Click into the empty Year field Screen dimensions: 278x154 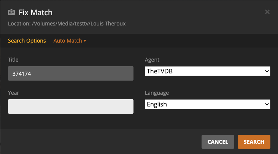tap(71, 106)
